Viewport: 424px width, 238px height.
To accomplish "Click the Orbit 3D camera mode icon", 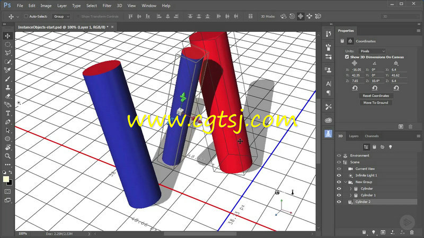I will point(283,16).
